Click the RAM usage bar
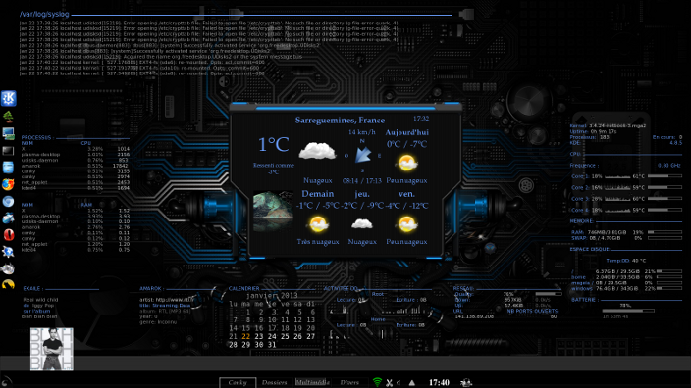Viewport: 691px width, 388px height. pyautogui.click(x=664, y=232)
